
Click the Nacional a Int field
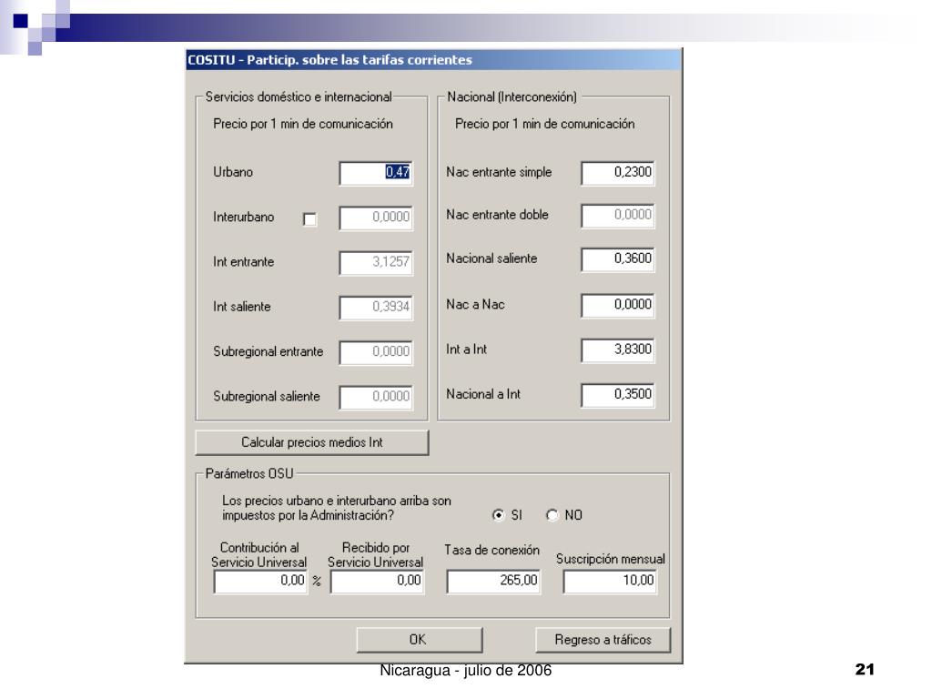pos(618,395)
